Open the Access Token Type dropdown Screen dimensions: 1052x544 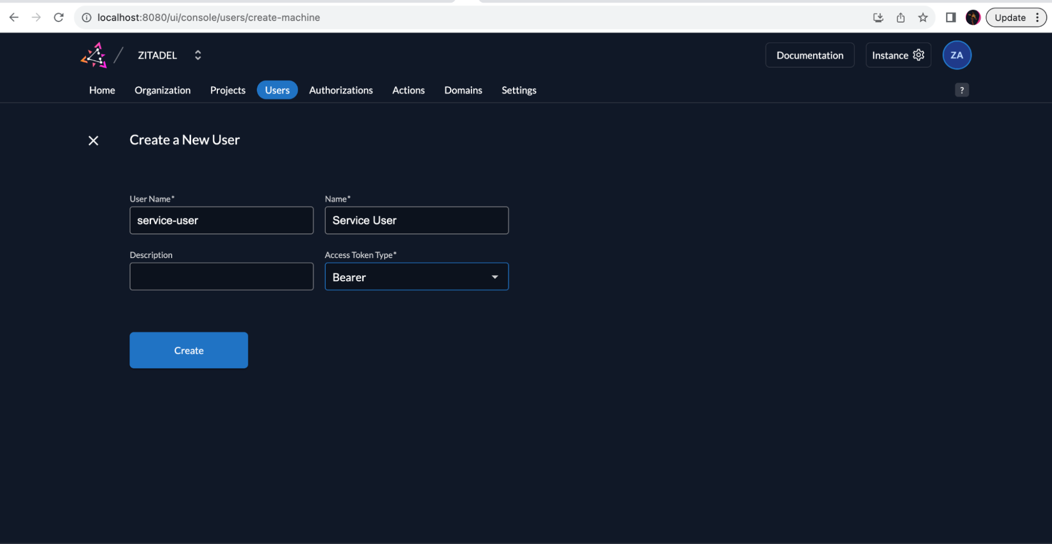click(416, 276)
